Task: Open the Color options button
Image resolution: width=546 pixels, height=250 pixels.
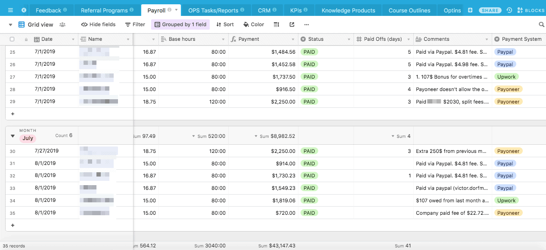Action: (254, 25)
